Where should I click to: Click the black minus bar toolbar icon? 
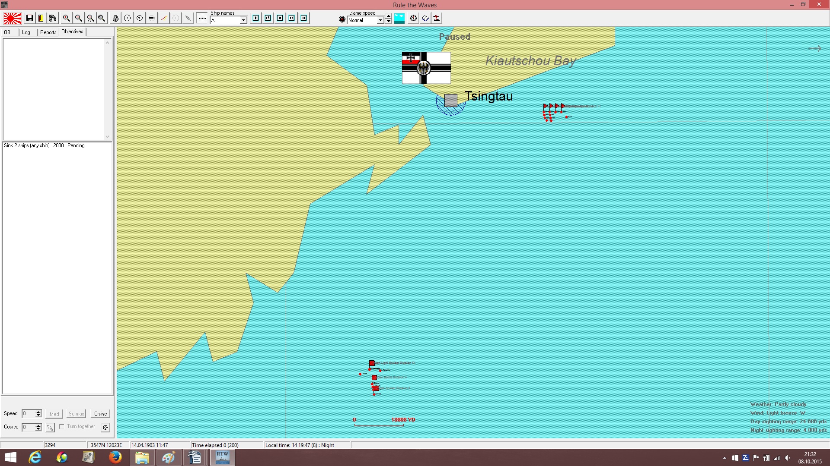[x=152, y=18]
